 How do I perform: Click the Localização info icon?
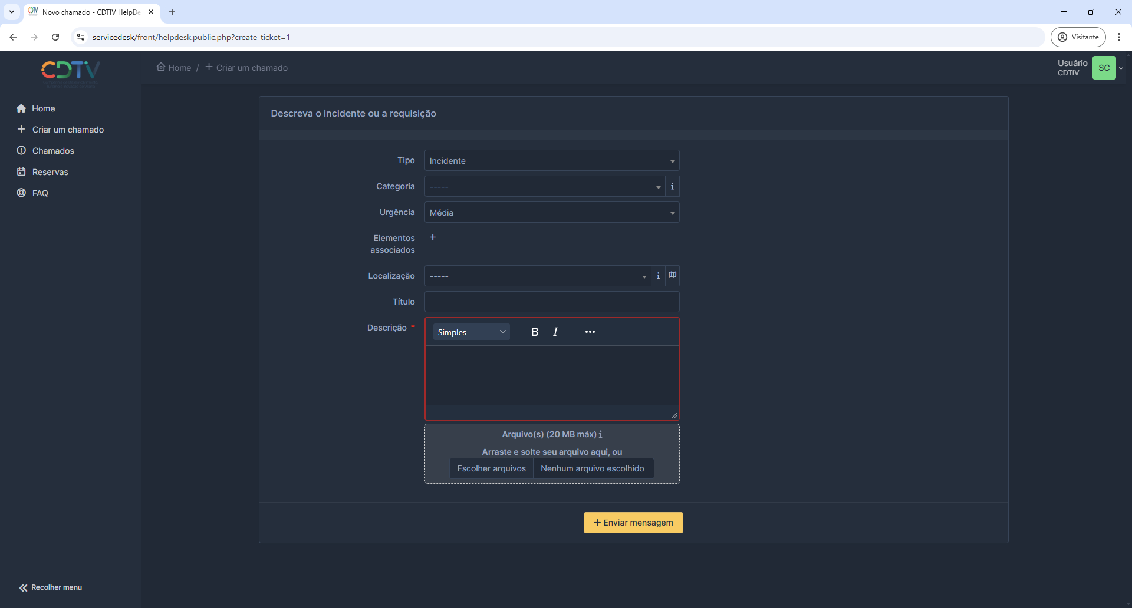(x=658, y=276)
